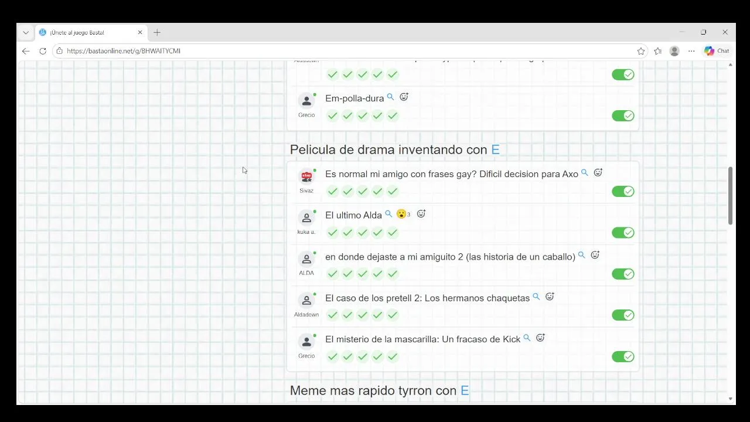750x422 pixels.
Task: Search the answer 'Em-polla-dura' with magnifier icon
Action: coord(390,97)
